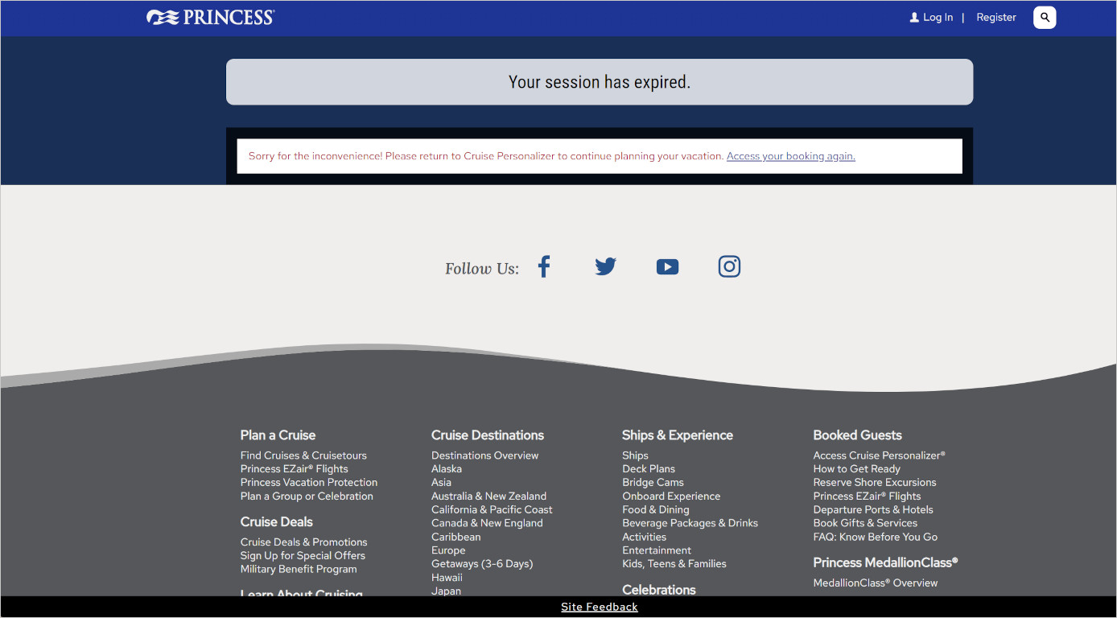The image size is (1117, 618).
Task: Open Australia & New Zealand link
Action: 488,496
